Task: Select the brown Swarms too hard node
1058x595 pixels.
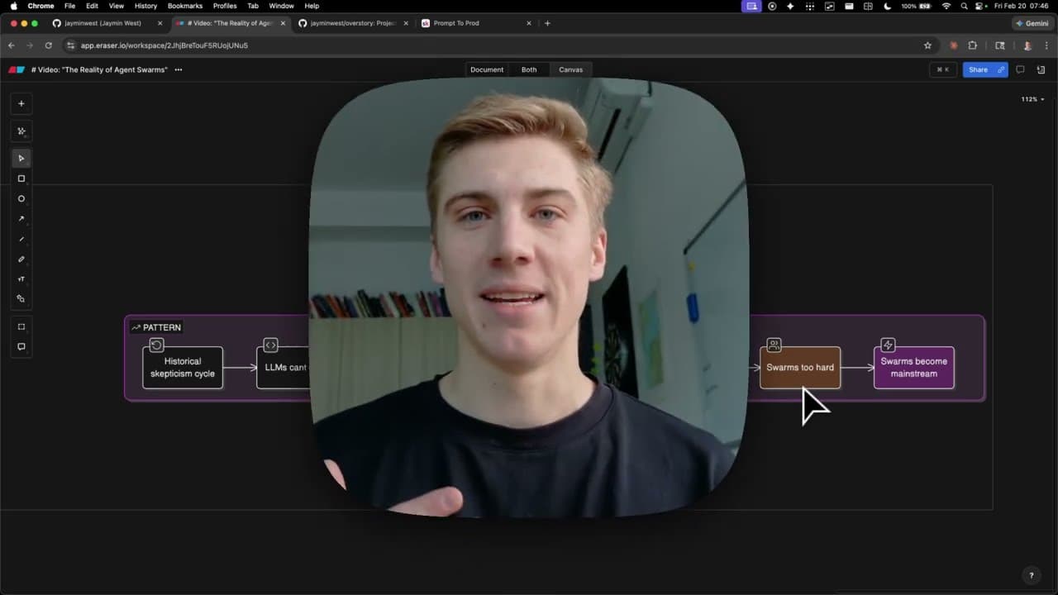Action: [x=799, y=368]
